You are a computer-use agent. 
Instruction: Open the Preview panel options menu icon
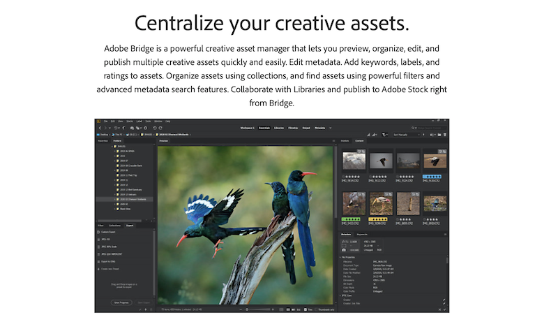pos(333,140)
